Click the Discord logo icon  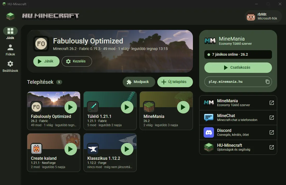(209, 132)
